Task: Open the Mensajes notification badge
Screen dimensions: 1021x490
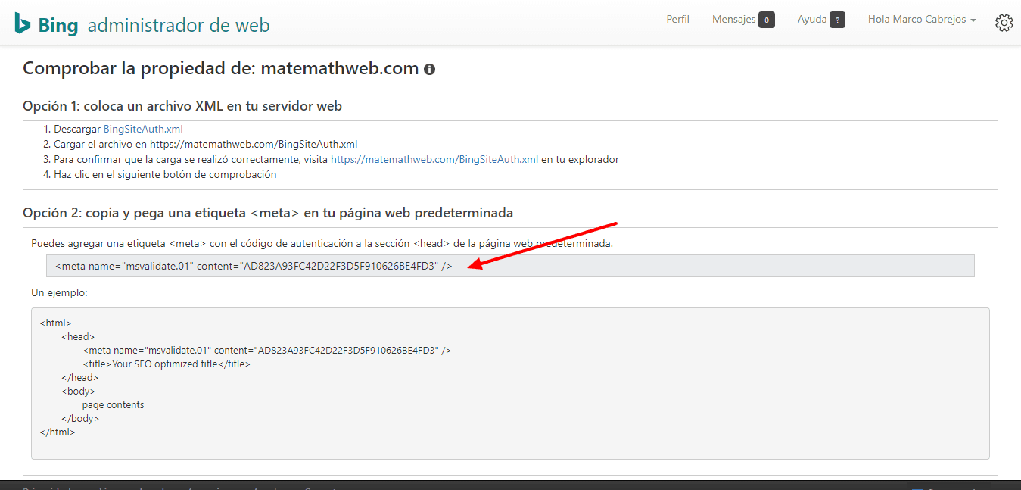Action: tap(767, 20)
